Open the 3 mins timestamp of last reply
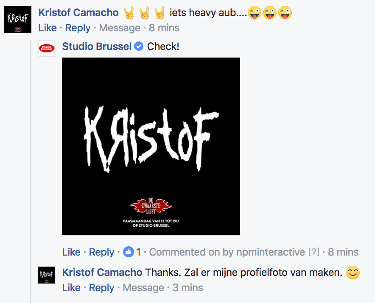This screenshot has width=375, height=303. [188, 288]
